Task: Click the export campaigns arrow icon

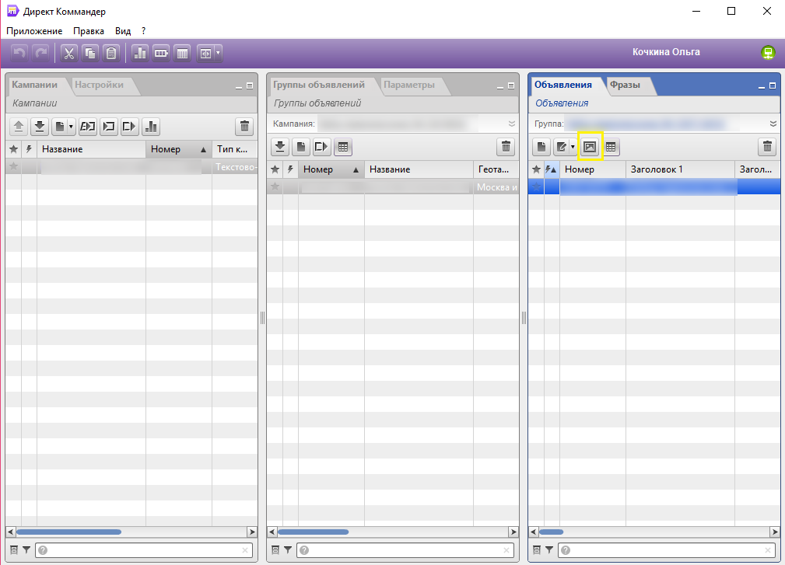Action: pos(129,127)
